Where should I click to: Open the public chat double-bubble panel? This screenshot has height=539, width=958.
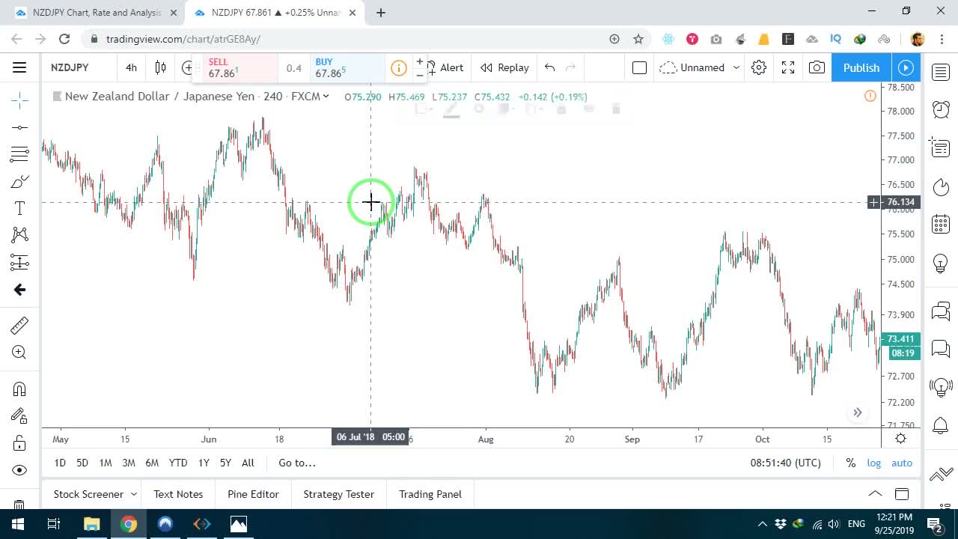941,311
